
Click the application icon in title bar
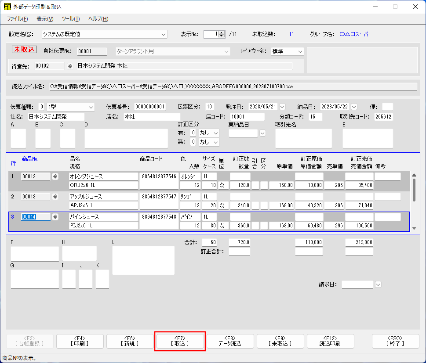click(7, 7)
